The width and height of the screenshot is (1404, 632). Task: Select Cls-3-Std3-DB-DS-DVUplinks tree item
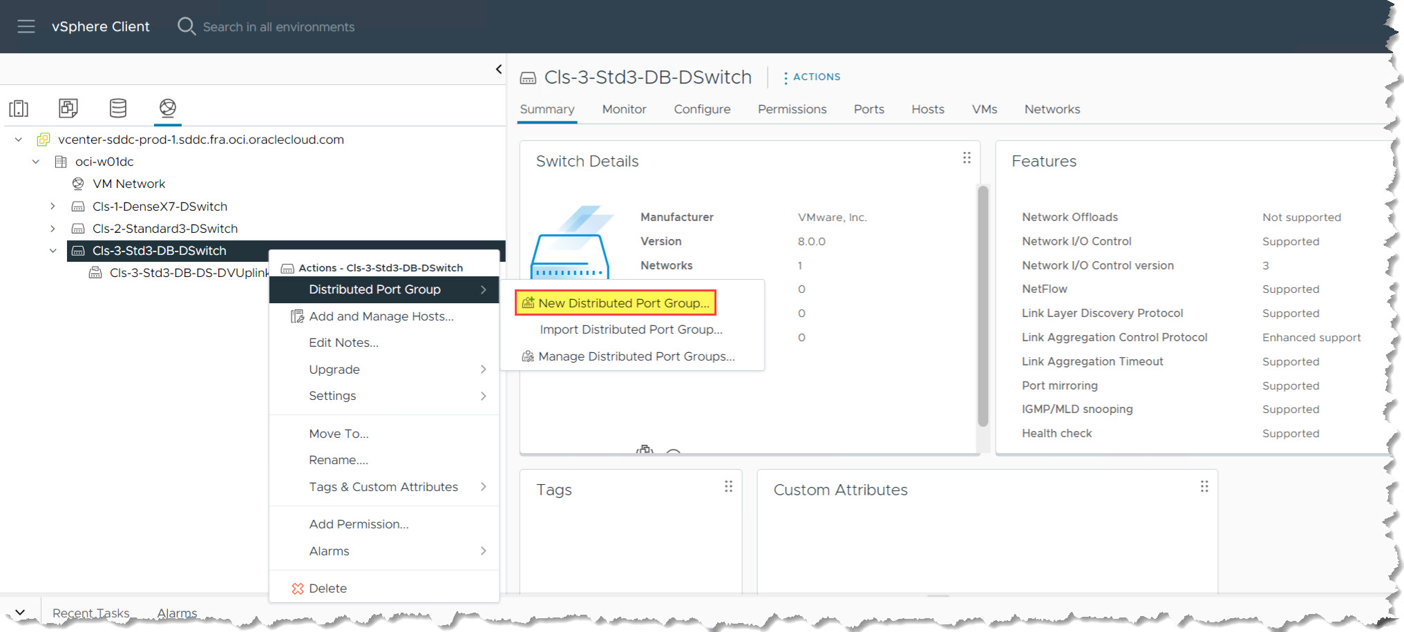[x=189, y=273]
